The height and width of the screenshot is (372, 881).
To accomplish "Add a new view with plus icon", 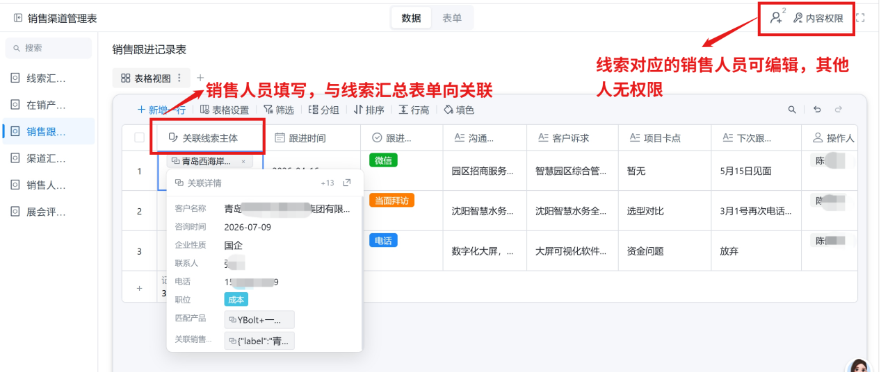I will point(200,78).
